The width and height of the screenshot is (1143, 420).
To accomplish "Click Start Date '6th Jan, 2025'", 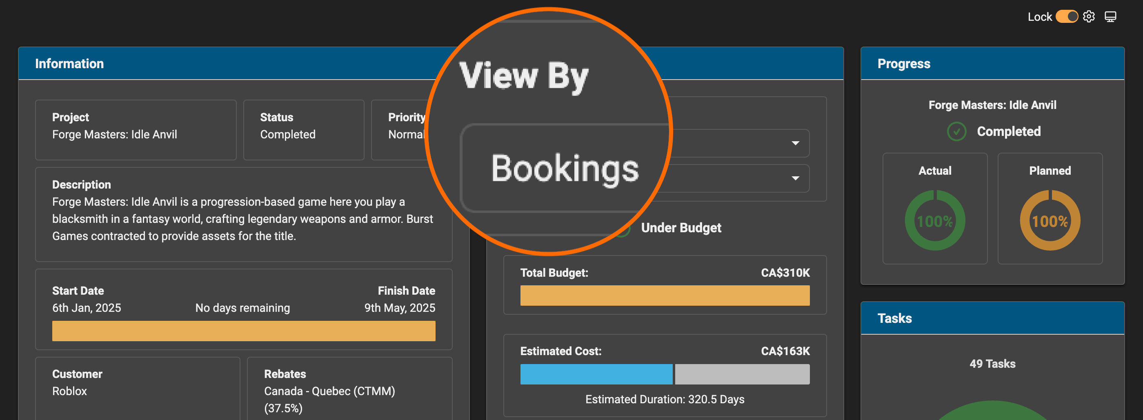I will click(x=87, y=308).
